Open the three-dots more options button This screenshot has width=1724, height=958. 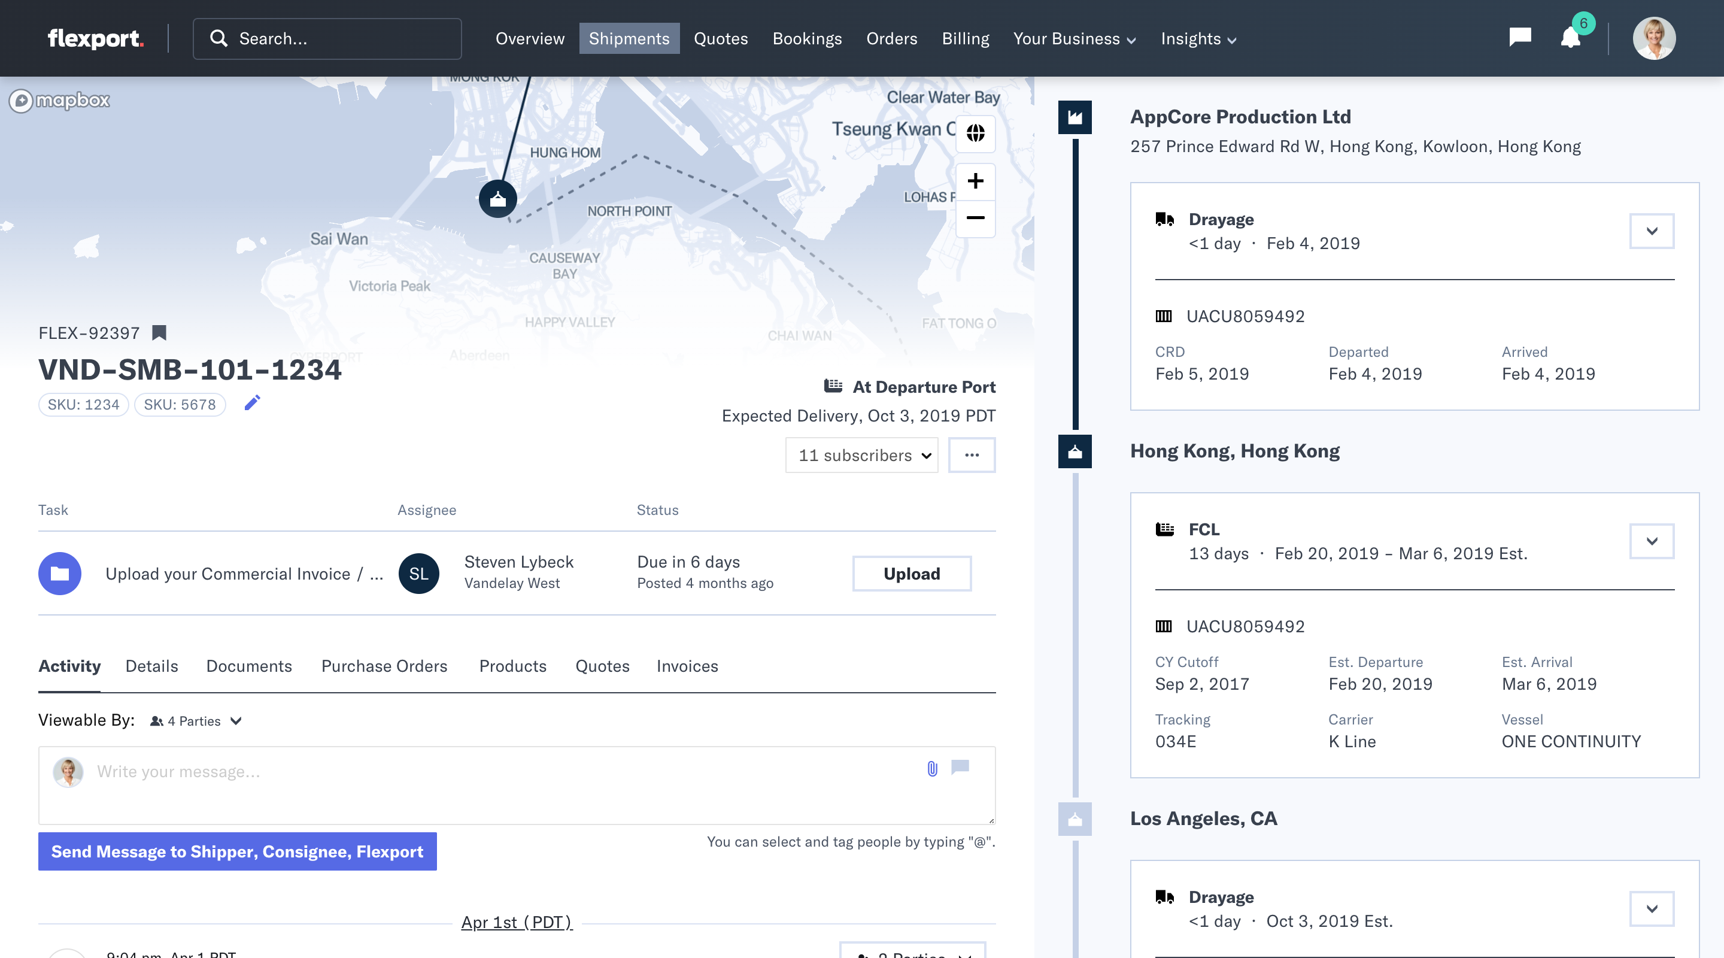972,455
